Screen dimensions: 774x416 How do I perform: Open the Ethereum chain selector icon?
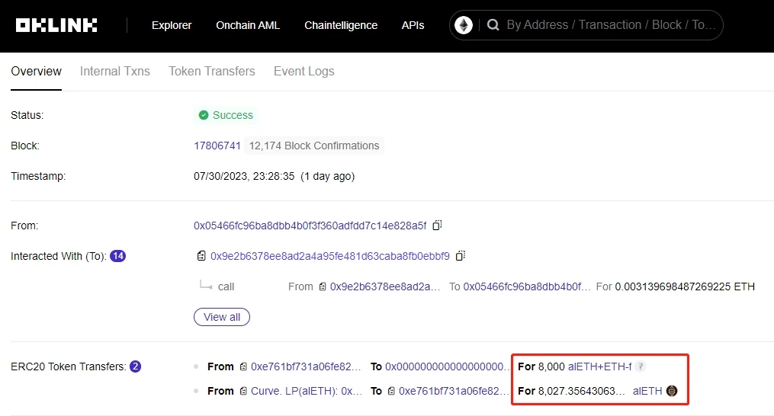(x=464, y=25)
